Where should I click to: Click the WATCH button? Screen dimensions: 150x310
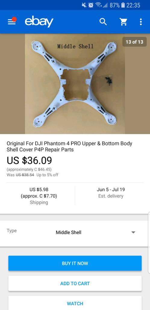(75, 303)
